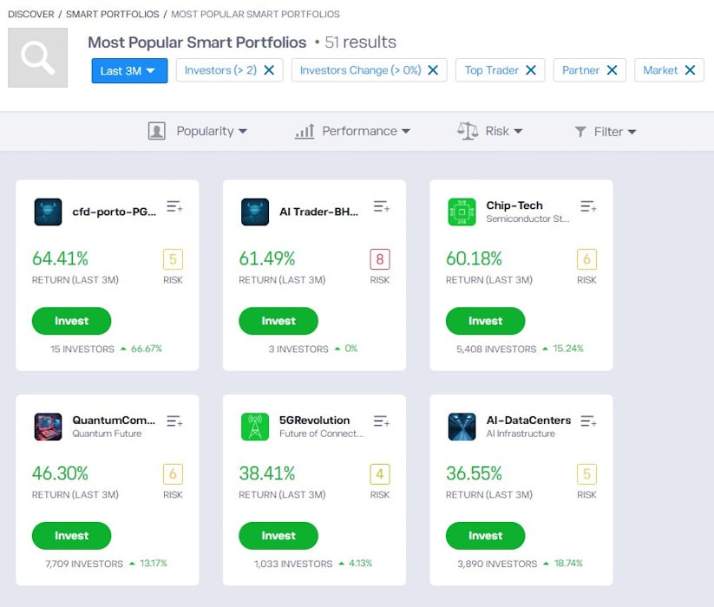This screenshot has height=607, width=714.
Task: Click 5,408 INVESTORS count
Action: 496,349
